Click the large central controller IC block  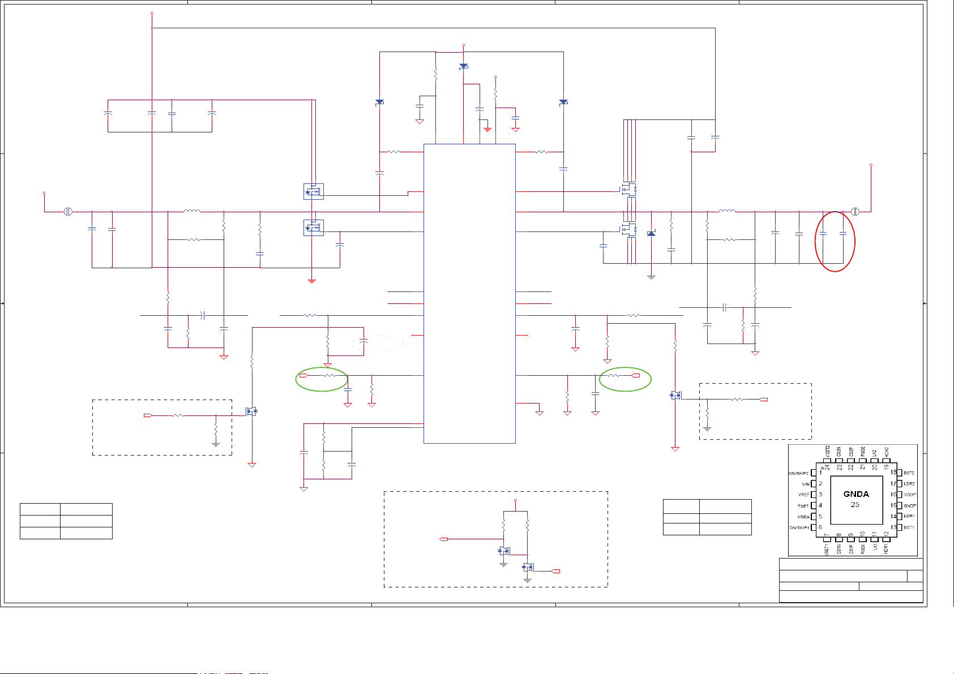[x=469, y=293]
